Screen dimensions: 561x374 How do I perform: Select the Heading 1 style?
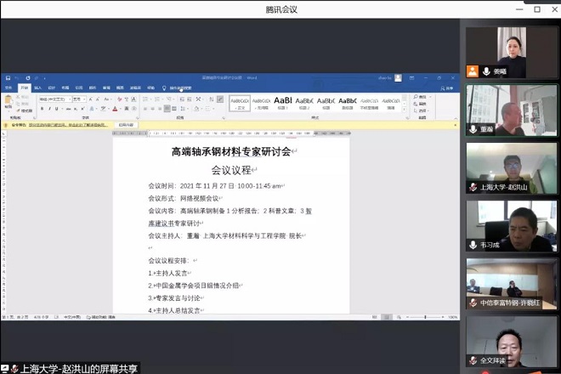[x=283, y=102]
